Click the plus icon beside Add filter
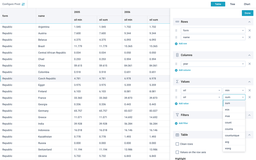Screen dimensions: 256x160 point(176,124)
